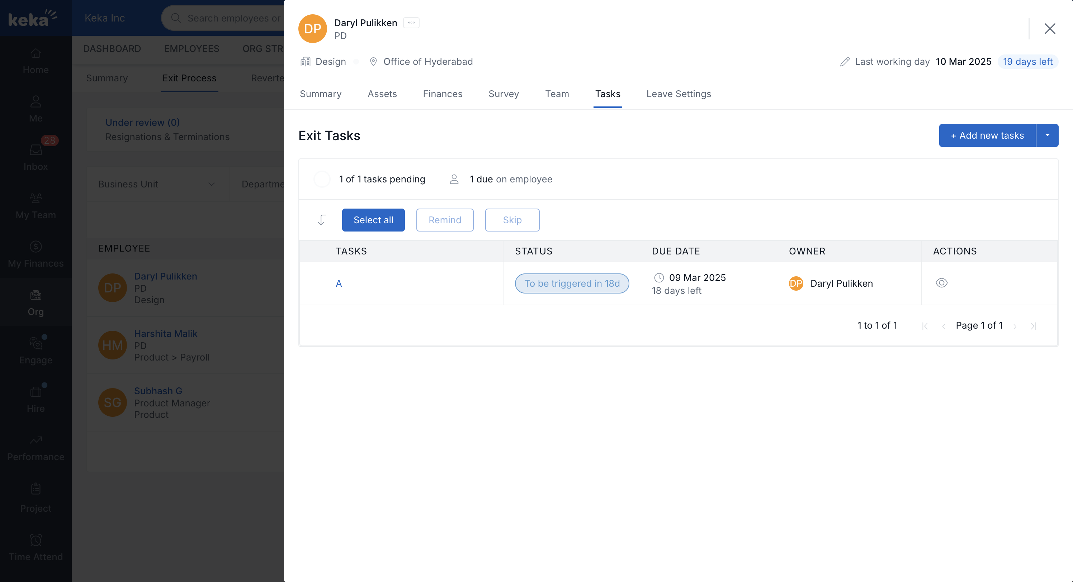The image size is (1073, 582).
Task: Expand the Add new tasks dropdown arrow
Action: pyautogui.click(x=1047, y=135)
